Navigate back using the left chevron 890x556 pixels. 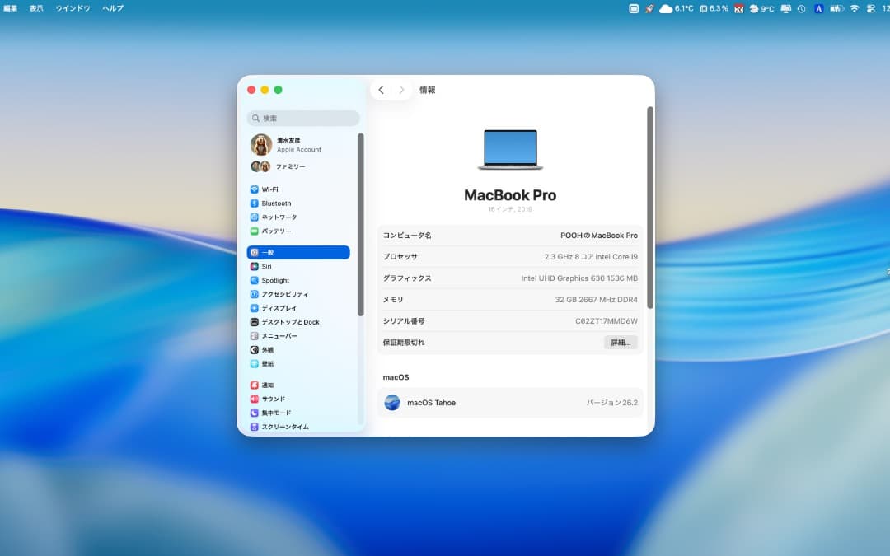pos(382,90)
